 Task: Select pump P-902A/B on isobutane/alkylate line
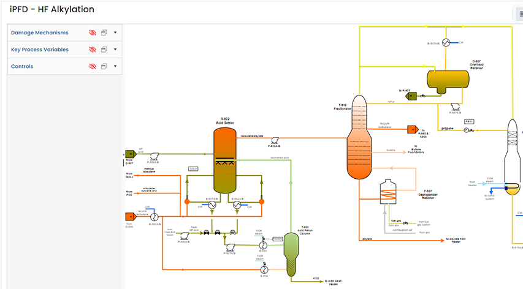coord(273,139)
